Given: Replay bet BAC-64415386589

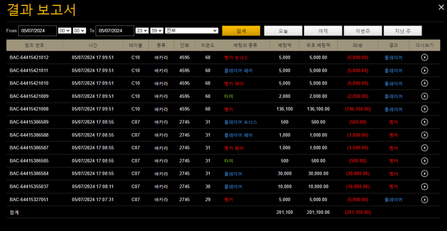Looking at the screenshot, I should (x=425, y=122).
